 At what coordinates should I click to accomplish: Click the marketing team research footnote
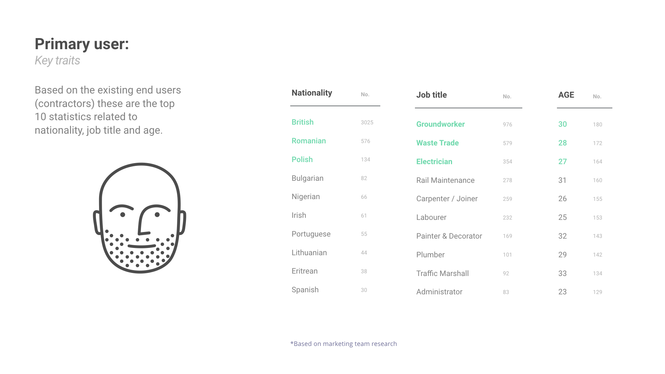point(344,344)
